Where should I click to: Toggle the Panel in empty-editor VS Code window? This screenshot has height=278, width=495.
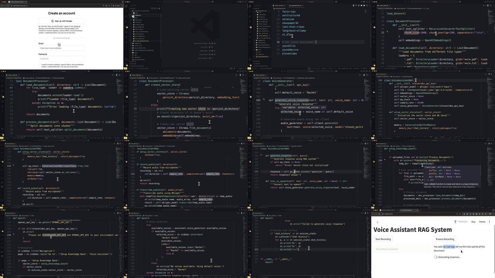243,2
